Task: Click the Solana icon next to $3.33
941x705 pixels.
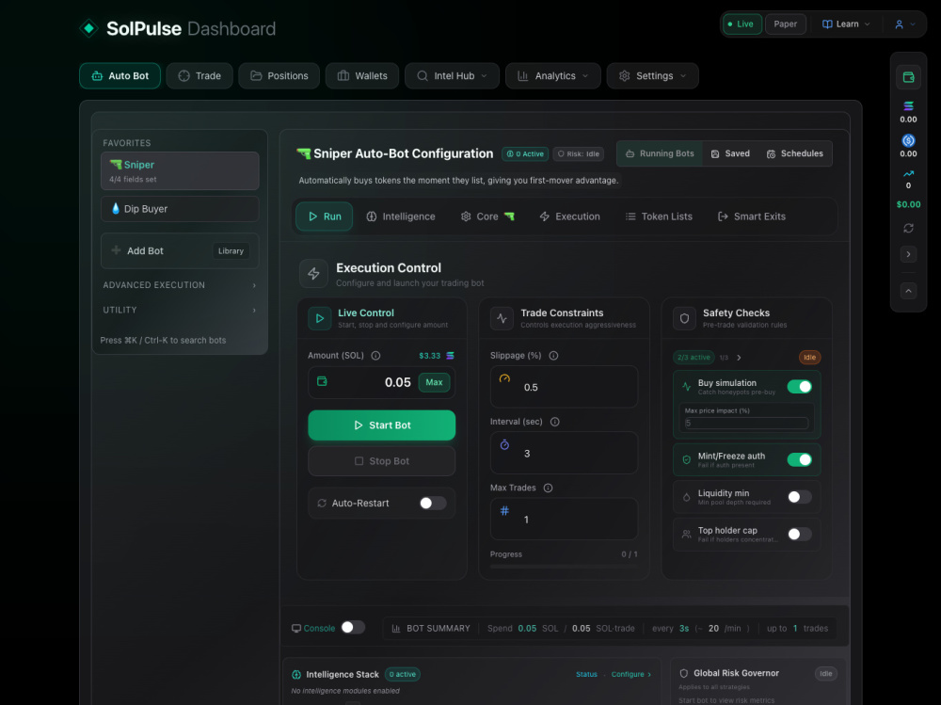Action: pos(450,356)
